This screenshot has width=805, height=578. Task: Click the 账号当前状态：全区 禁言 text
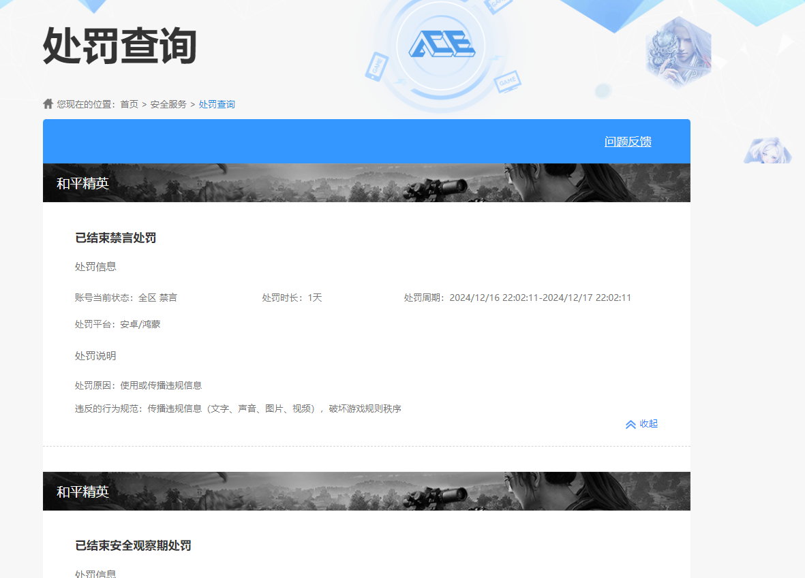pyautogui.click(x=126, y=298)
